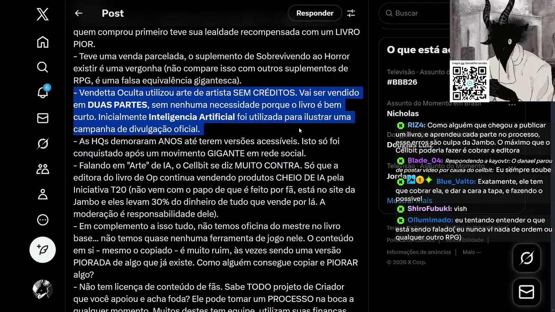Viewport: 555px width, 312px height.
Task: Open floating Grok button at bottom right
Action: click(526, 258)
